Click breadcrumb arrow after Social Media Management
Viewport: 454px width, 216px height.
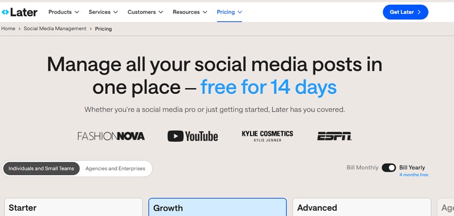[90, 29]
